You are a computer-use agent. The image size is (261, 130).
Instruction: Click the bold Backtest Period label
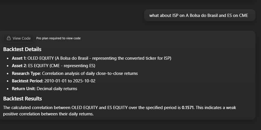tap(28, 81)
